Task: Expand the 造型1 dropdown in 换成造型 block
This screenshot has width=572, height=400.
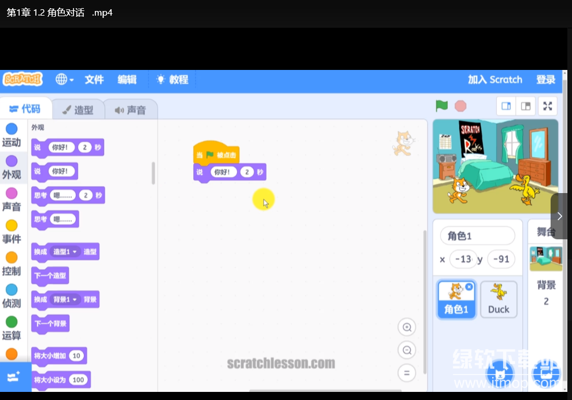Action: (75, 252)
